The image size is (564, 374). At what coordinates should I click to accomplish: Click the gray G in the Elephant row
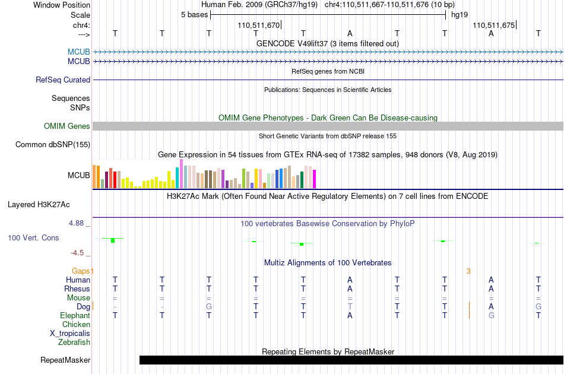point(492,315)
